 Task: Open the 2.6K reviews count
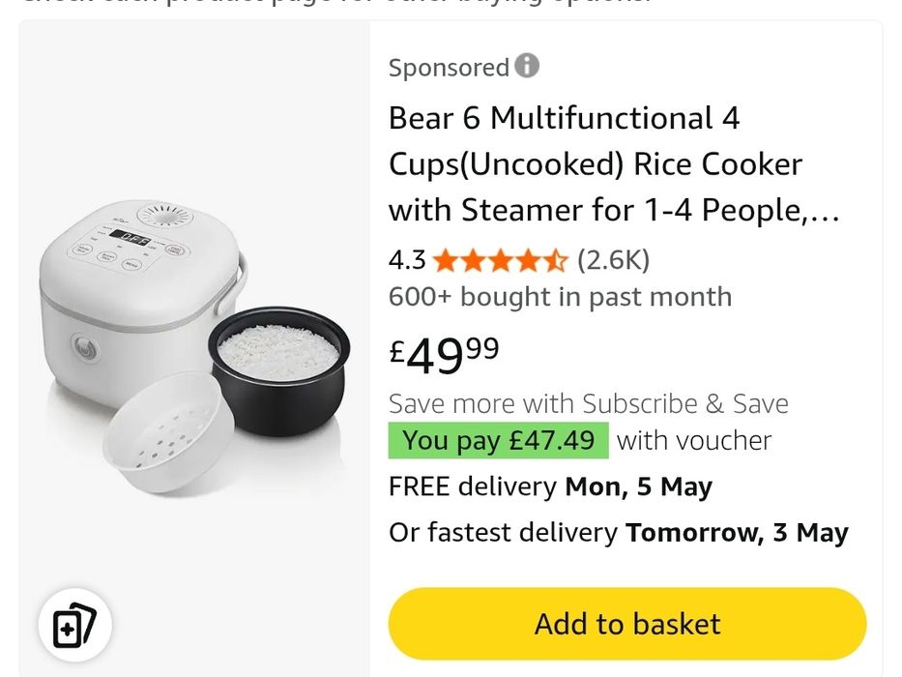tap(613, 260)
